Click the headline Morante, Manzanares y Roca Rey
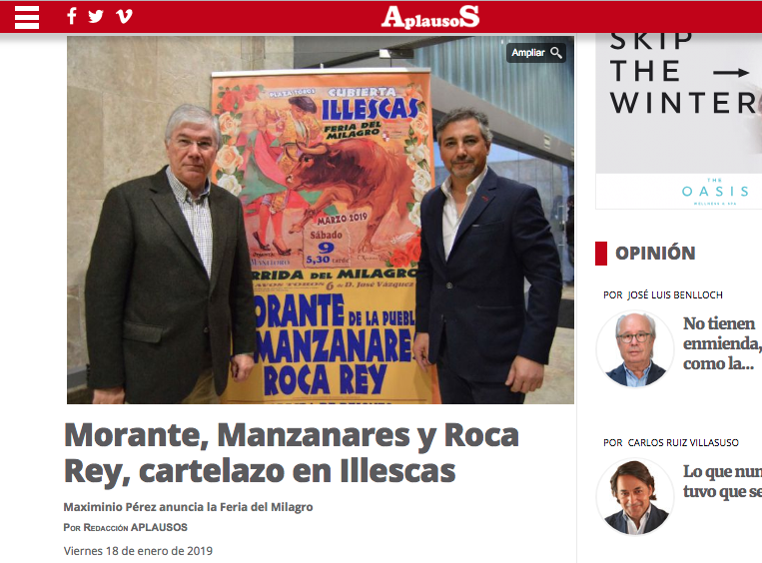Viewport: 762px width, 563px height. 292,453
